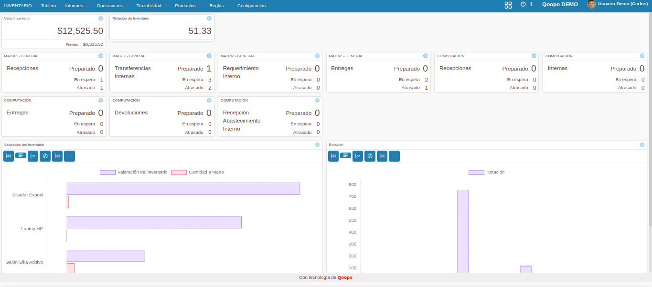Click the database stack icon in Rotación panel
The width and height of the screenshot is (652, 287).
[x=394, y=156]
